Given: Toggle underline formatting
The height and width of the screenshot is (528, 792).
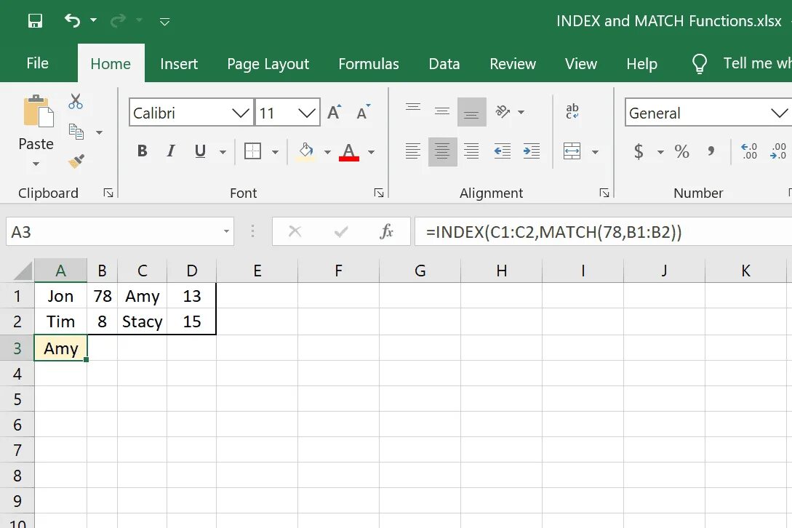Looking at the screenshot, I should click(x=200, y=151).
